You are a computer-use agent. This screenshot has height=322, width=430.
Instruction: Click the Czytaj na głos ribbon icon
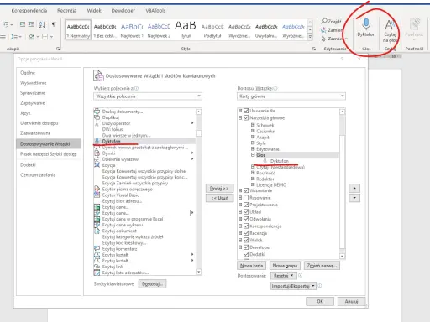390,25
